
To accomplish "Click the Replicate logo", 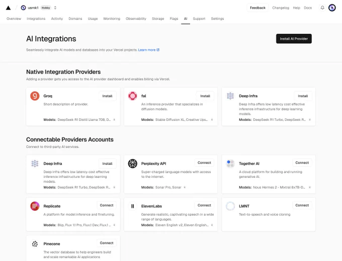I will [35, 206].
